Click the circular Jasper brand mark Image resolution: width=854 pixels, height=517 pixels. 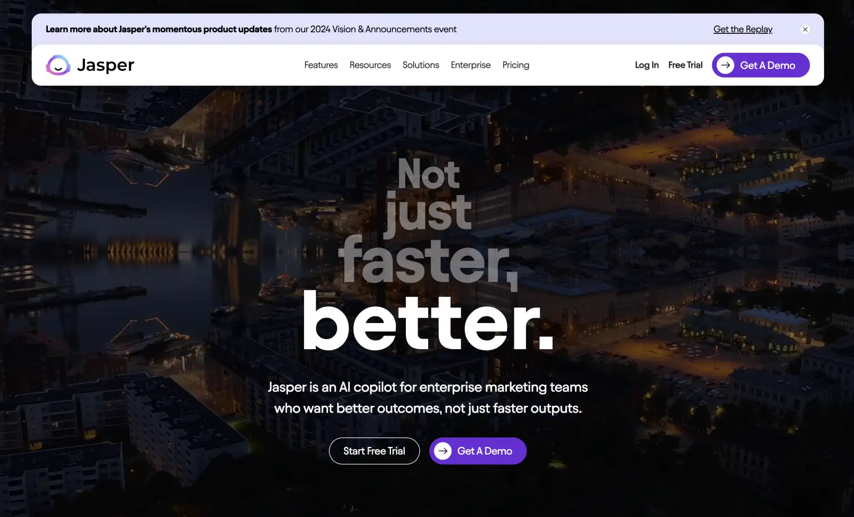pos(57,65)
